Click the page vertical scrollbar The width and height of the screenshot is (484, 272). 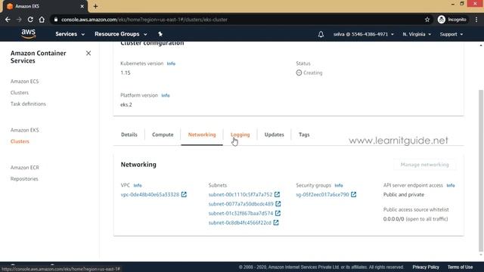tap(481, 171)
